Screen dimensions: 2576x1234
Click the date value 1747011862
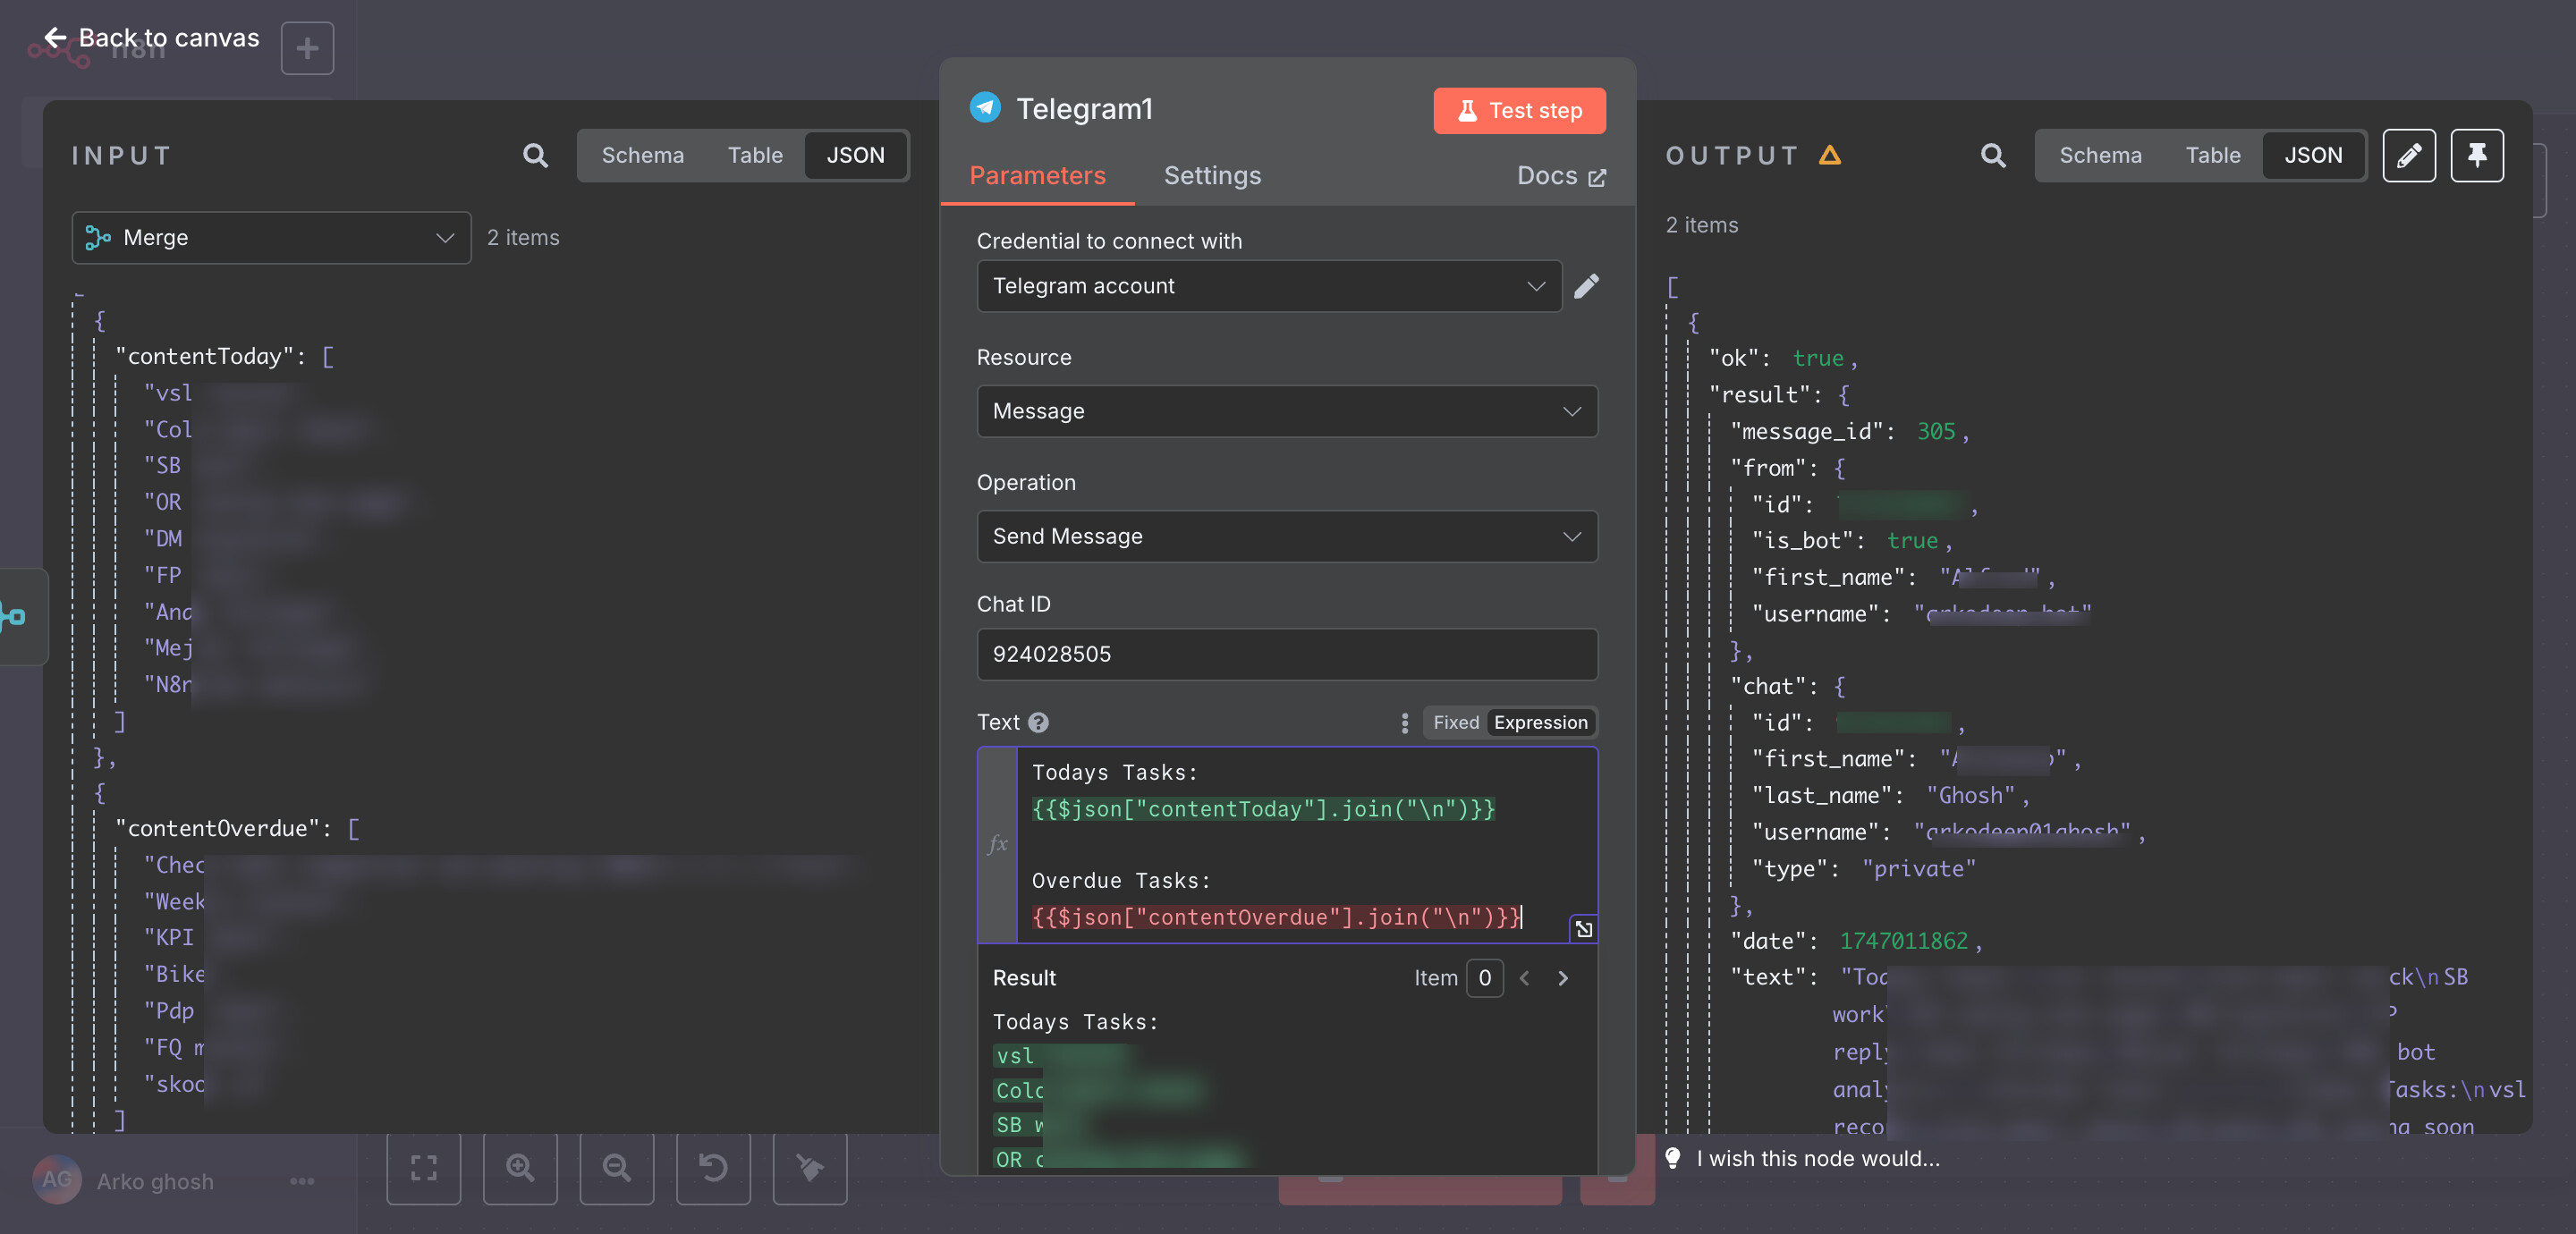click(1904, 941)
